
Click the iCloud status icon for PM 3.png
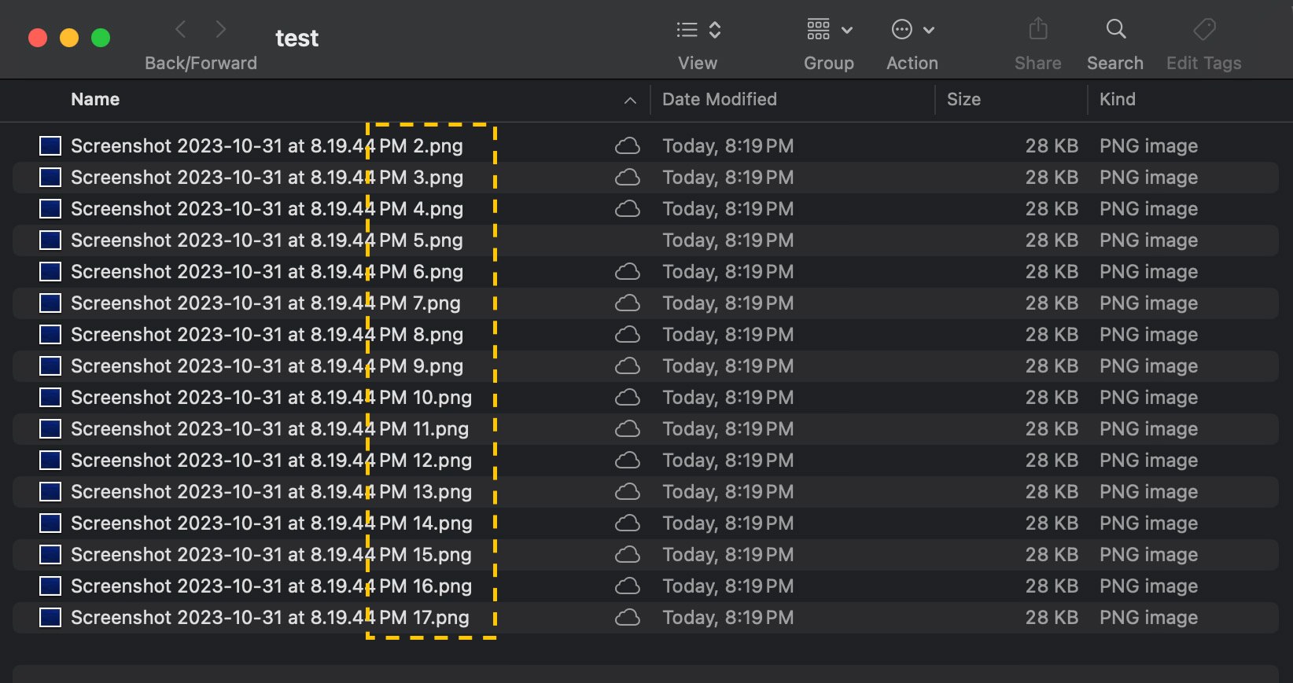point(627,178)
